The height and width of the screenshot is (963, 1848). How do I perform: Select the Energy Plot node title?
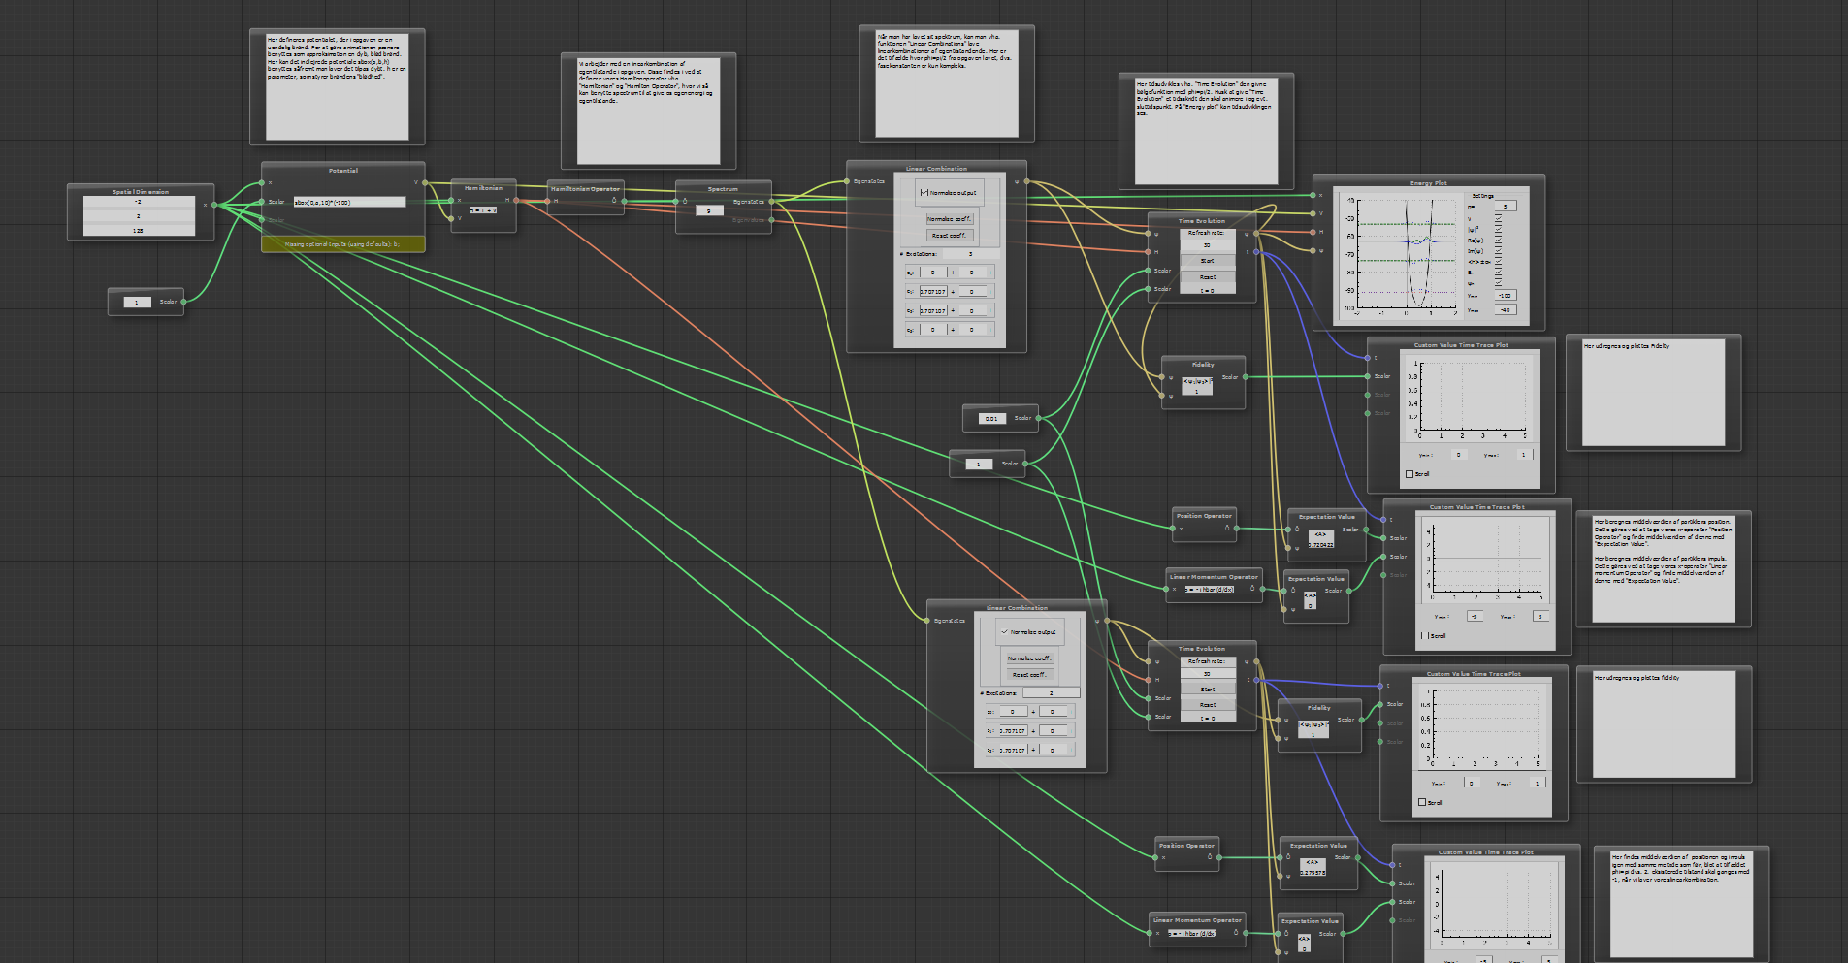pyautogui.click(x=1428, y=183)
